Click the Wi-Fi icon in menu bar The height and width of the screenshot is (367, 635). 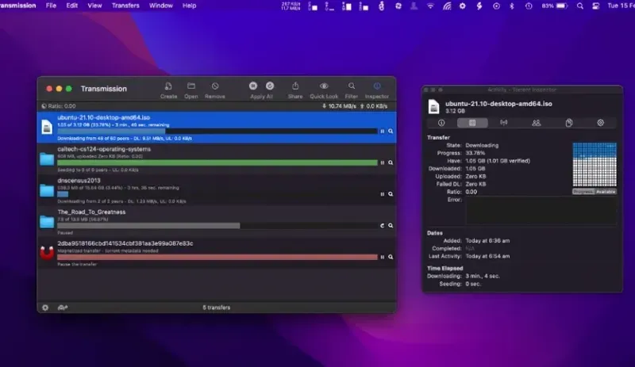(430, 6)
